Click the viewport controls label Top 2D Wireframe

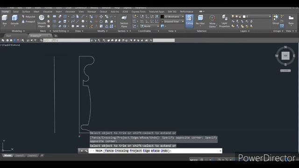tap(10, 45)
